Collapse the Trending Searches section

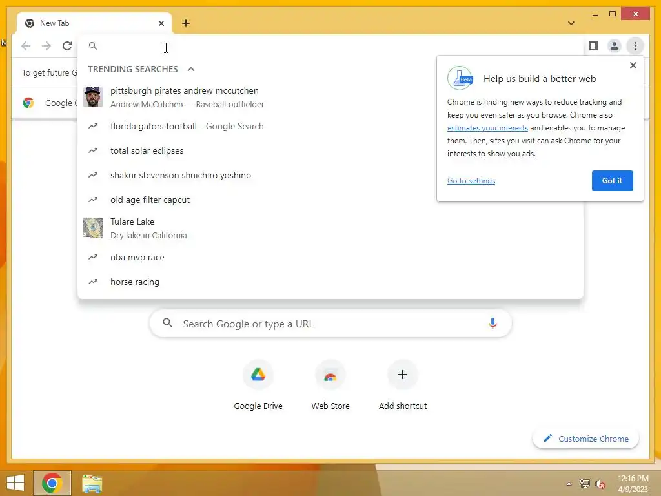point(191,69)
